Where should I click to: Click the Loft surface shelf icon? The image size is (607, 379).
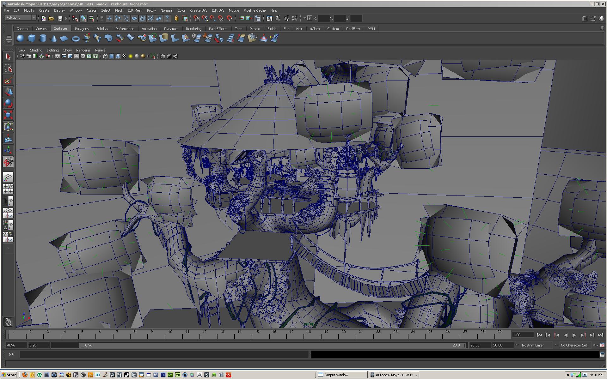97,38
